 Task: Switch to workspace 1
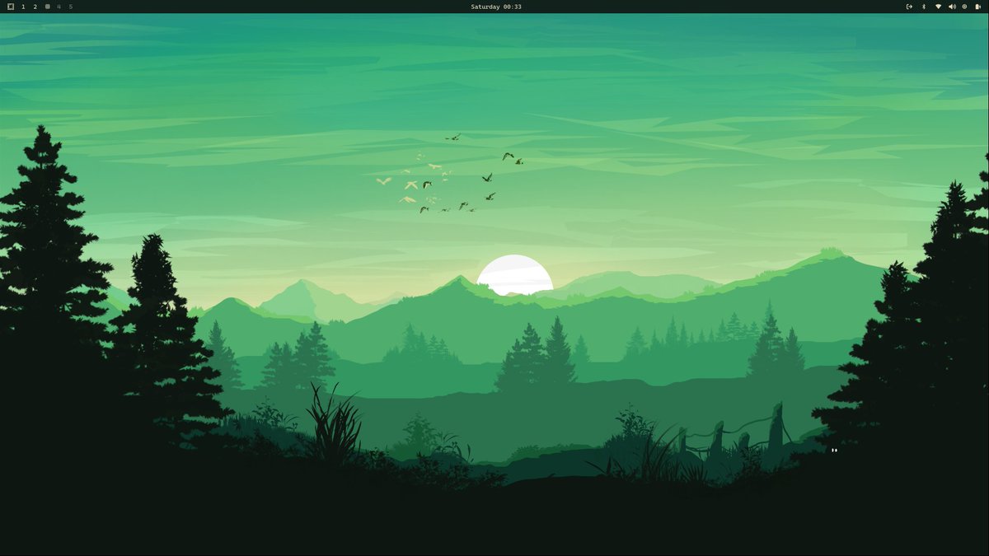(x=23, y=7)
